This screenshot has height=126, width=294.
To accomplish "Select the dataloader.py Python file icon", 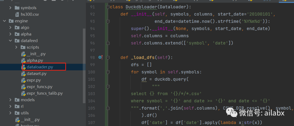I will coord(23,67).
